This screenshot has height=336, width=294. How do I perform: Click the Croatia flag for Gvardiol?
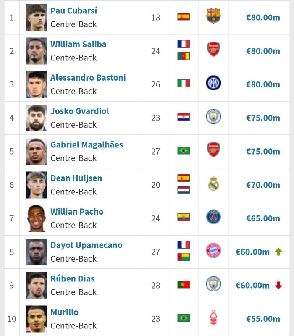click(x=184, y=117)
